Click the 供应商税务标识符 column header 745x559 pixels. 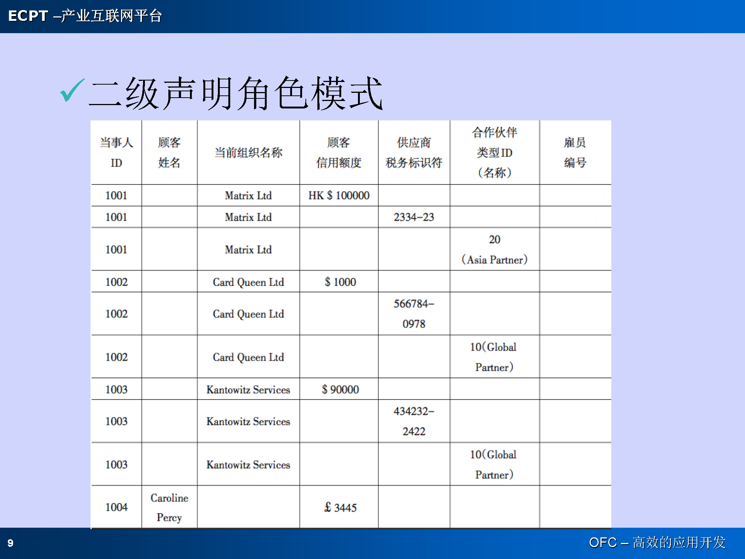coord(413,152)
